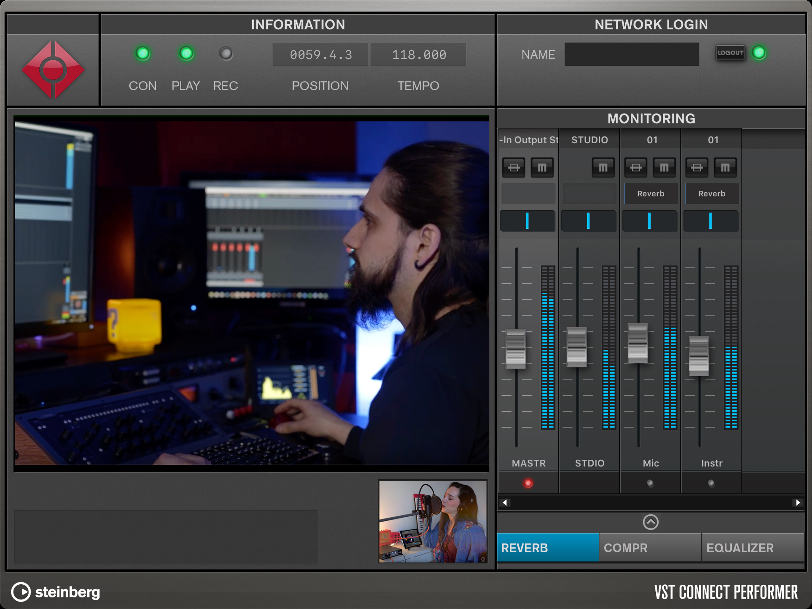This screenshot has height=609, width=812.
Task: Mute the MASTR output channel
Action: click(542, 167)
